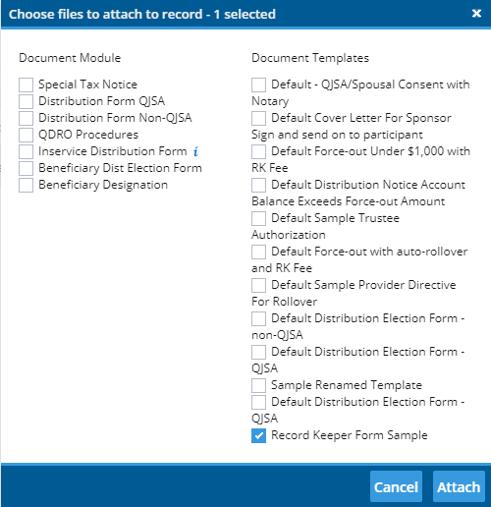
Task: Enable the QDRO Procedures checkbox
Action: 26,135
